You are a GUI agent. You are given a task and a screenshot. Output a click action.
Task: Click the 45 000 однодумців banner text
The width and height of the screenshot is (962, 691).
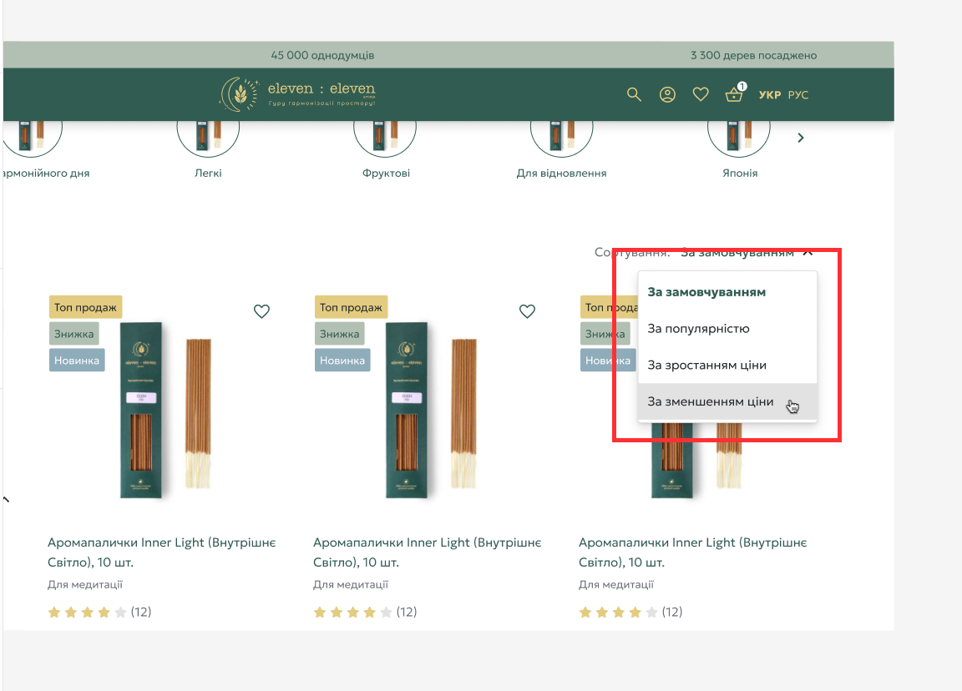pos(322,55)
